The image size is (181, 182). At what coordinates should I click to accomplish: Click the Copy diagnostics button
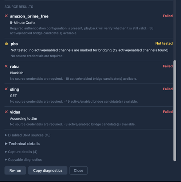(48, 170)
